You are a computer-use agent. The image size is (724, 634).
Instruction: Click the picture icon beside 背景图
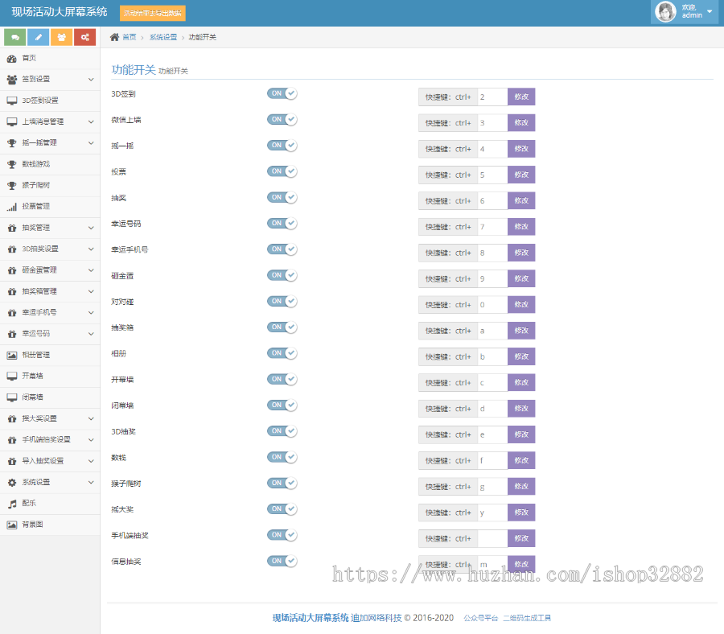pyautogui.click(x=11, y=525)
